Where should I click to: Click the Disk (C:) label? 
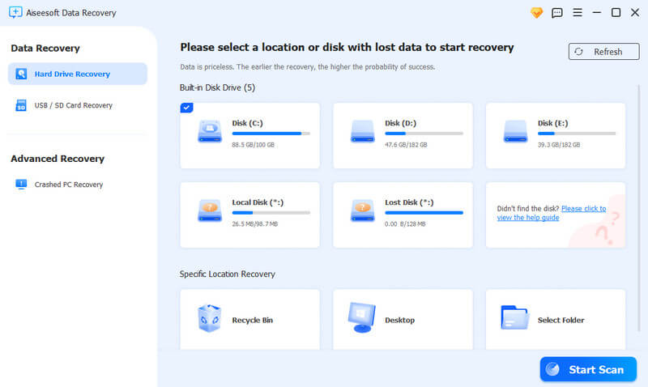click(x=247, y=123)
